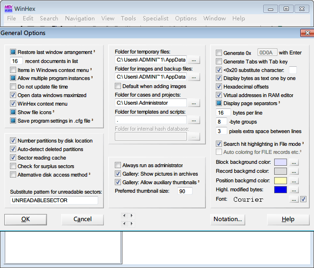Uncheck 'Hexadecimal offsets' option

[x=219, y=87]
